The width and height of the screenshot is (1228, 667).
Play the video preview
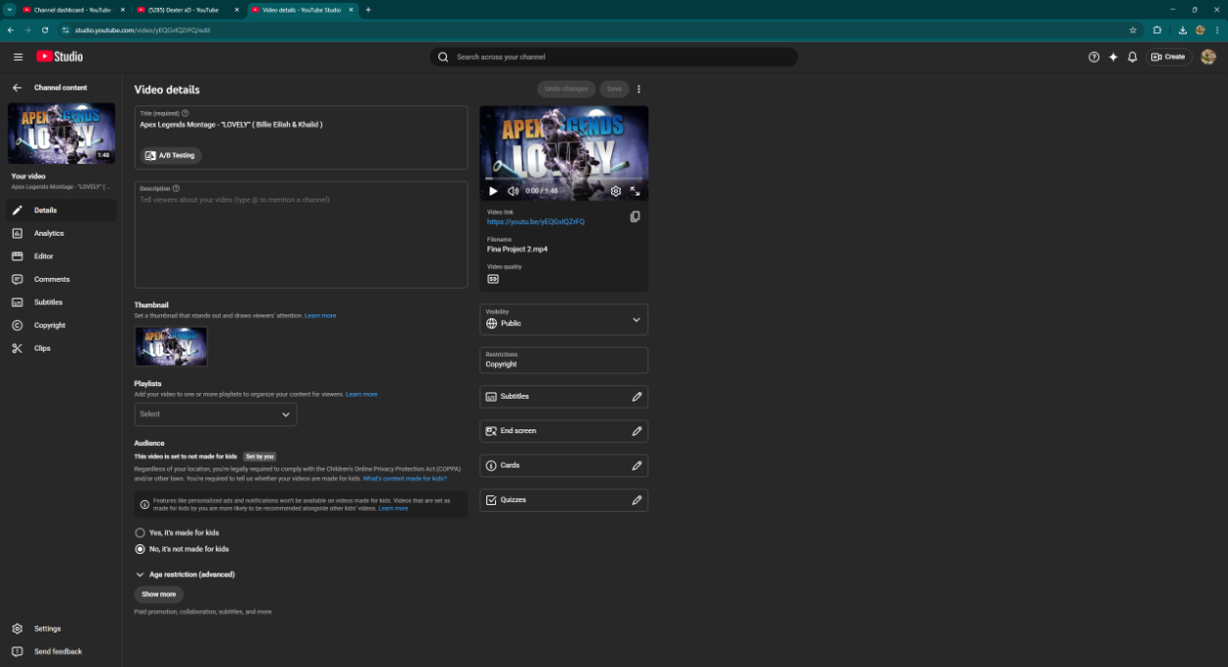pos(493,192)
